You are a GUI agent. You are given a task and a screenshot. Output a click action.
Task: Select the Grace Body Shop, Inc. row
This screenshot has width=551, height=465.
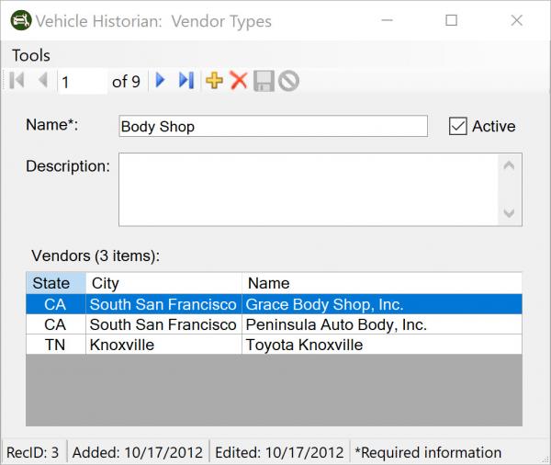(274, 304)
